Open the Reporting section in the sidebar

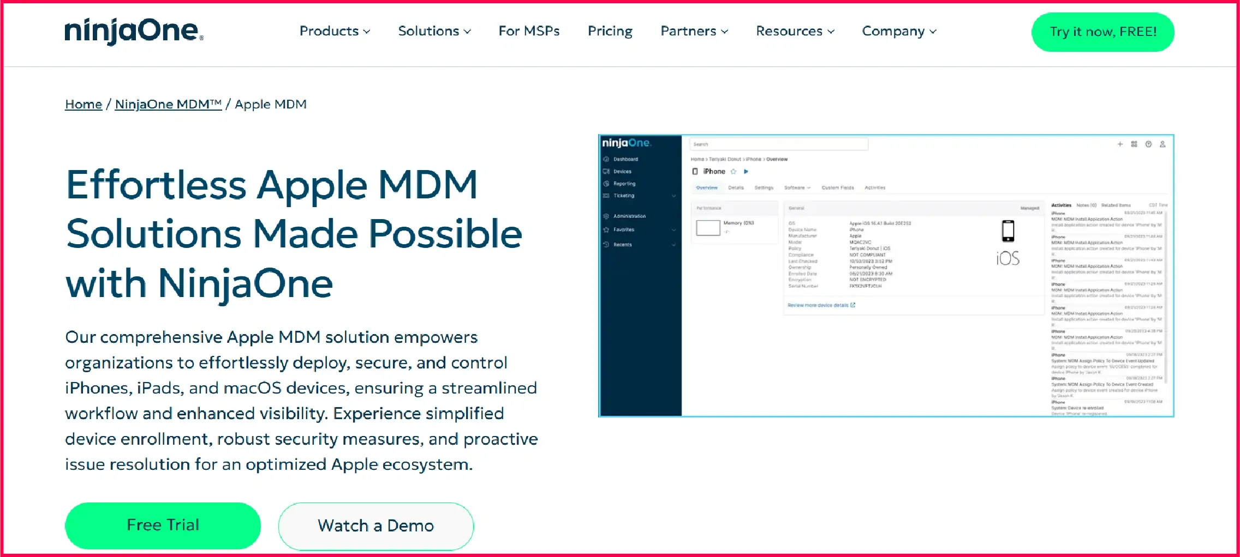pos(625,184)
